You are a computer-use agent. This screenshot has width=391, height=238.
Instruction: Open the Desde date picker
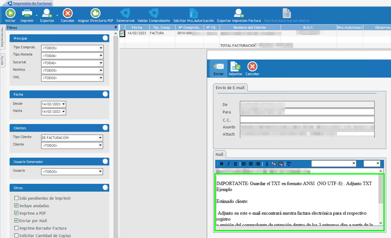click(64, 104)
